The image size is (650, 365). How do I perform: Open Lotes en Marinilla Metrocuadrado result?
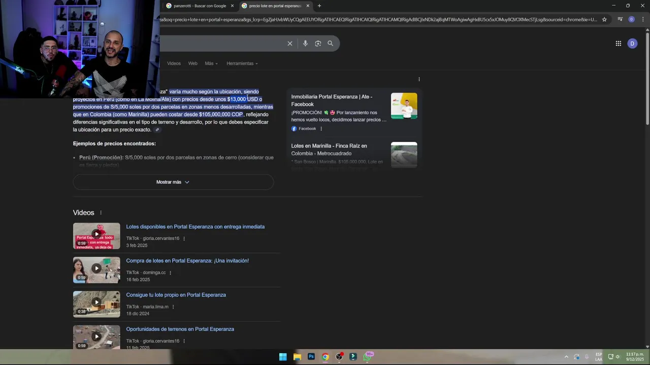click(329, 150)
